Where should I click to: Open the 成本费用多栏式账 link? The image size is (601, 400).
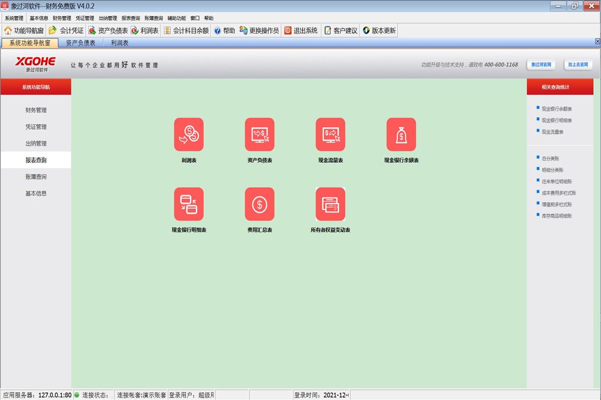pyautogui.click(x=559, y=193)
